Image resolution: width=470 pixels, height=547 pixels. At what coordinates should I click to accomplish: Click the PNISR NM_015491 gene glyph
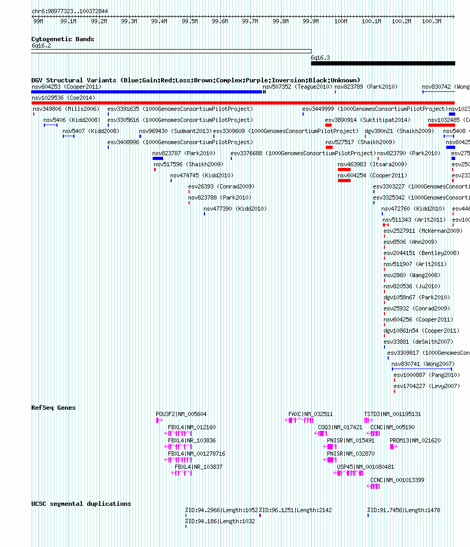coord(330,447)
